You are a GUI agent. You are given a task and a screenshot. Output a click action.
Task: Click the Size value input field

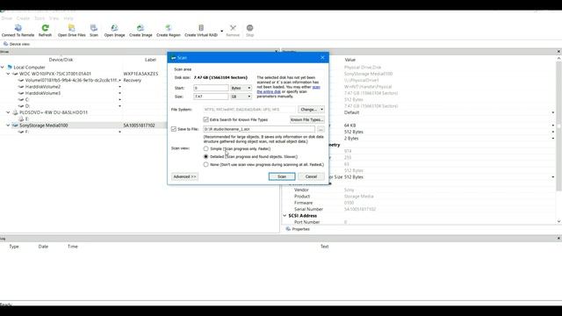211,97
